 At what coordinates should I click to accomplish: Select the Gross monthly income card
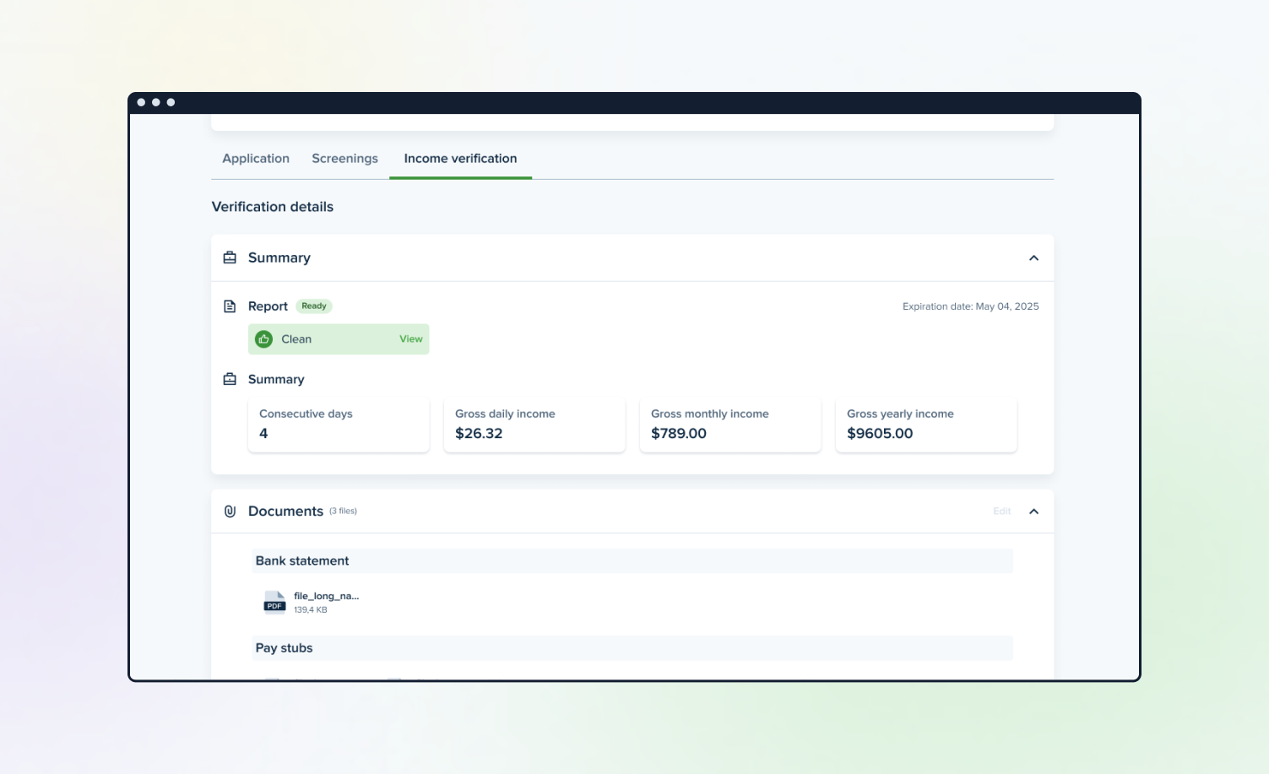click(729, 425)
